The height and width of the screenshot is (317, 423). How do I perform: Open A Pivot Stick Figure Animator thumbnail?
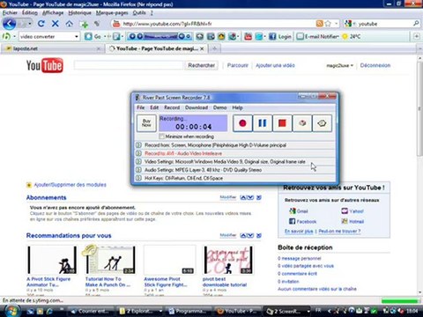click(x=52, y=260)
